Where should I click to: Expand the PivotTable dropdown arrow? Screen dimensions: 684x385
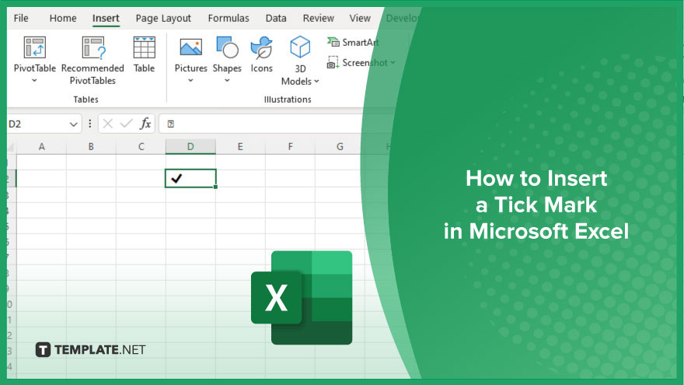coord(34,81)
